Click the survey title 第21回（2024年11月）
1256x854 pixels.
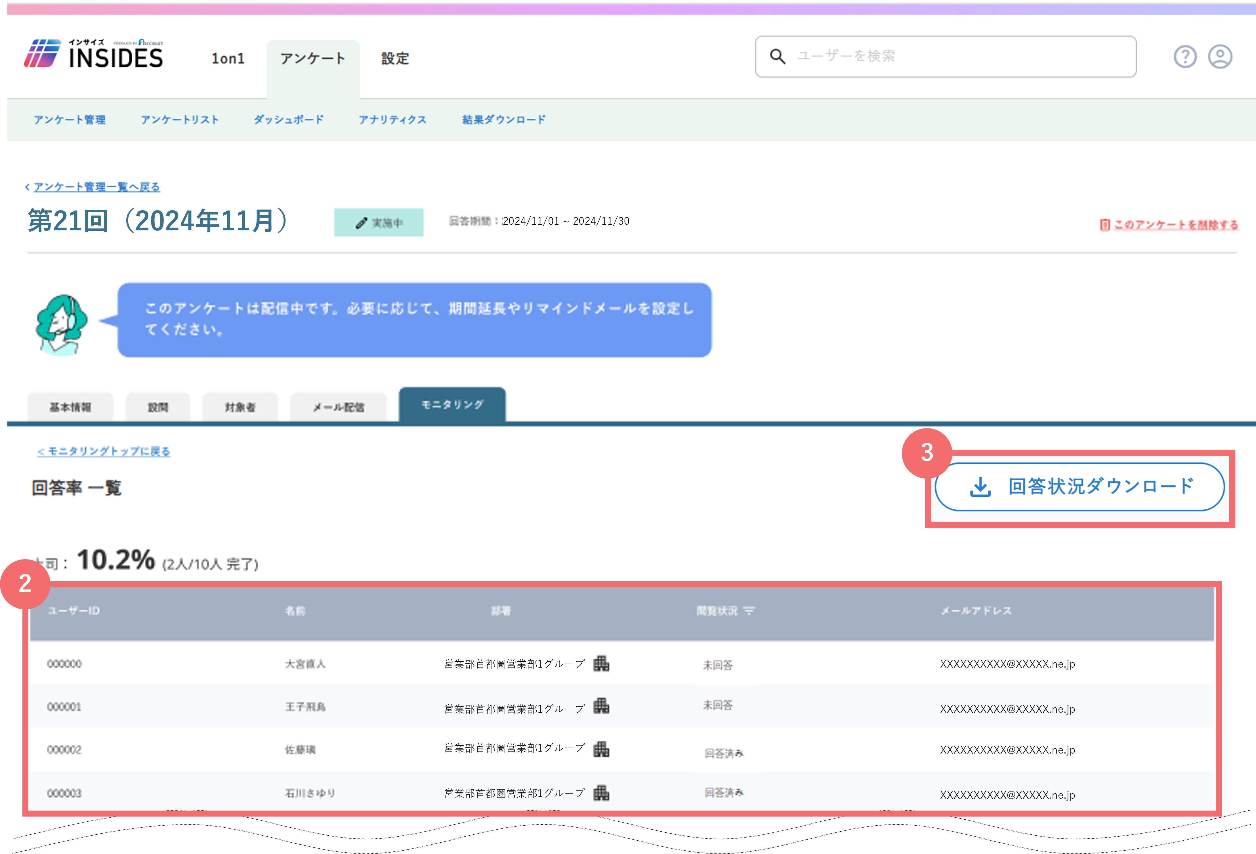[158, 221]
